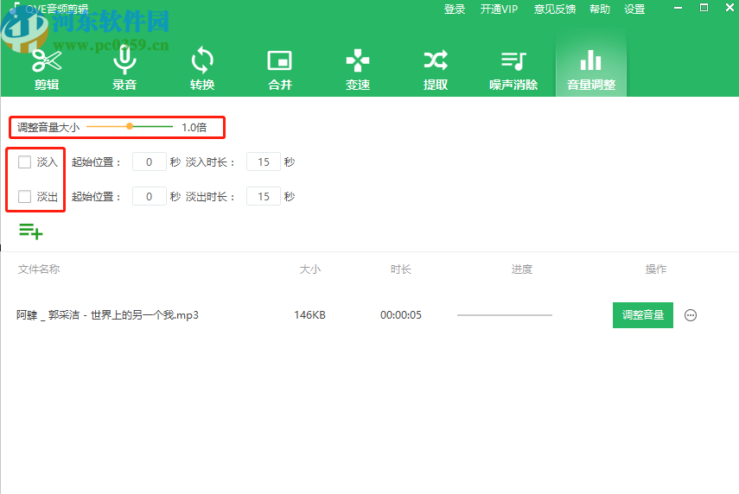Click the progress bar of the mp3 file
This screenshot has width=739, height=494.
coord(504,315)
